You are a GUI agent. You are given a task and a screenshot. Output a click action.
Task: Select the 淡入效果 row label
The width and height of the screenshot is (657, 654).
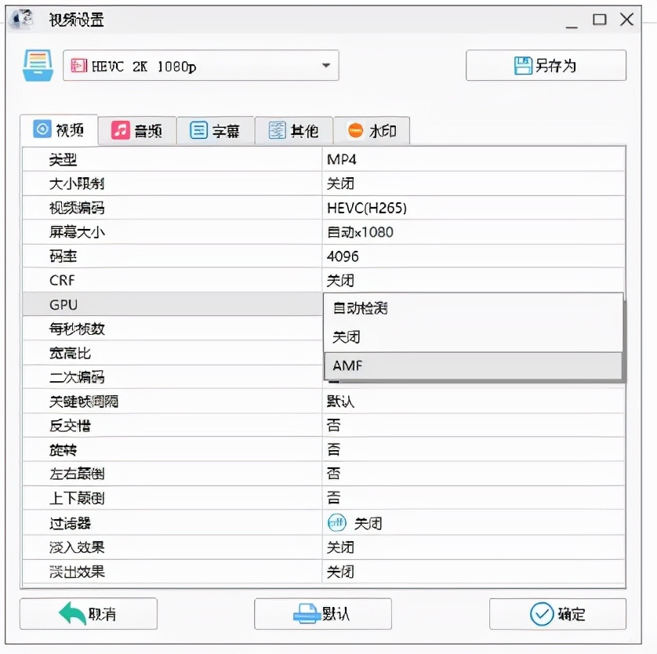77,547
